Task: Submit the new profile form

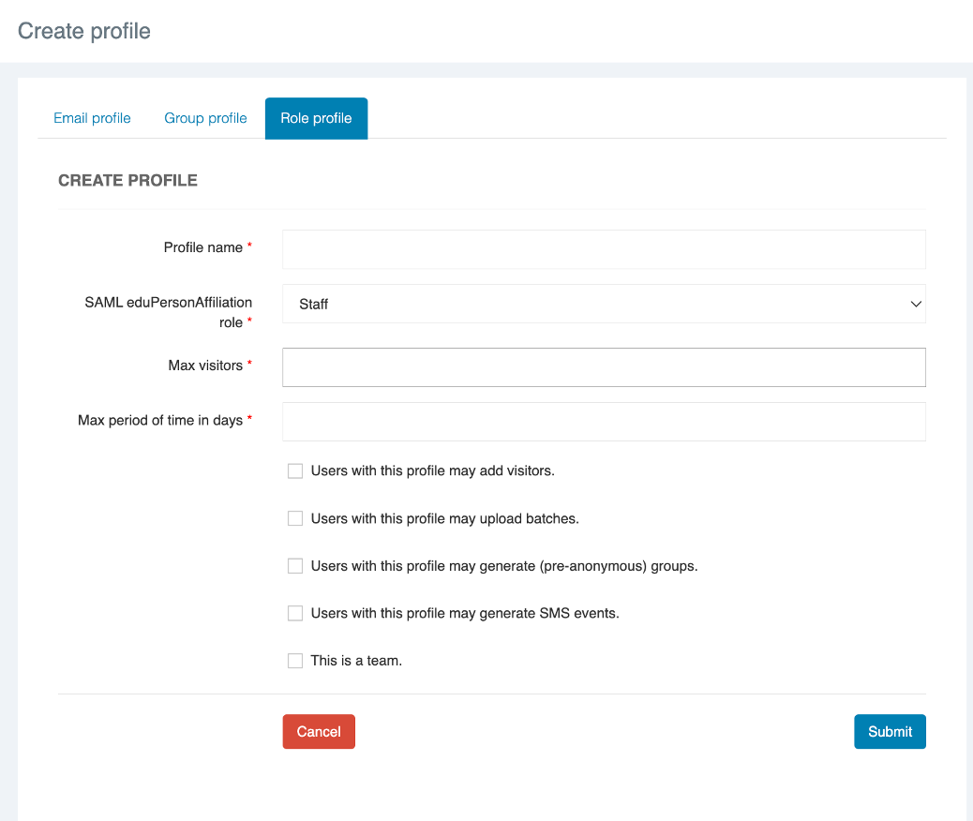Action: [x=889, y=732]
